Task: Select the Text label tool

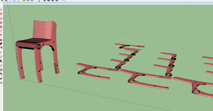Action: (1, 57)
